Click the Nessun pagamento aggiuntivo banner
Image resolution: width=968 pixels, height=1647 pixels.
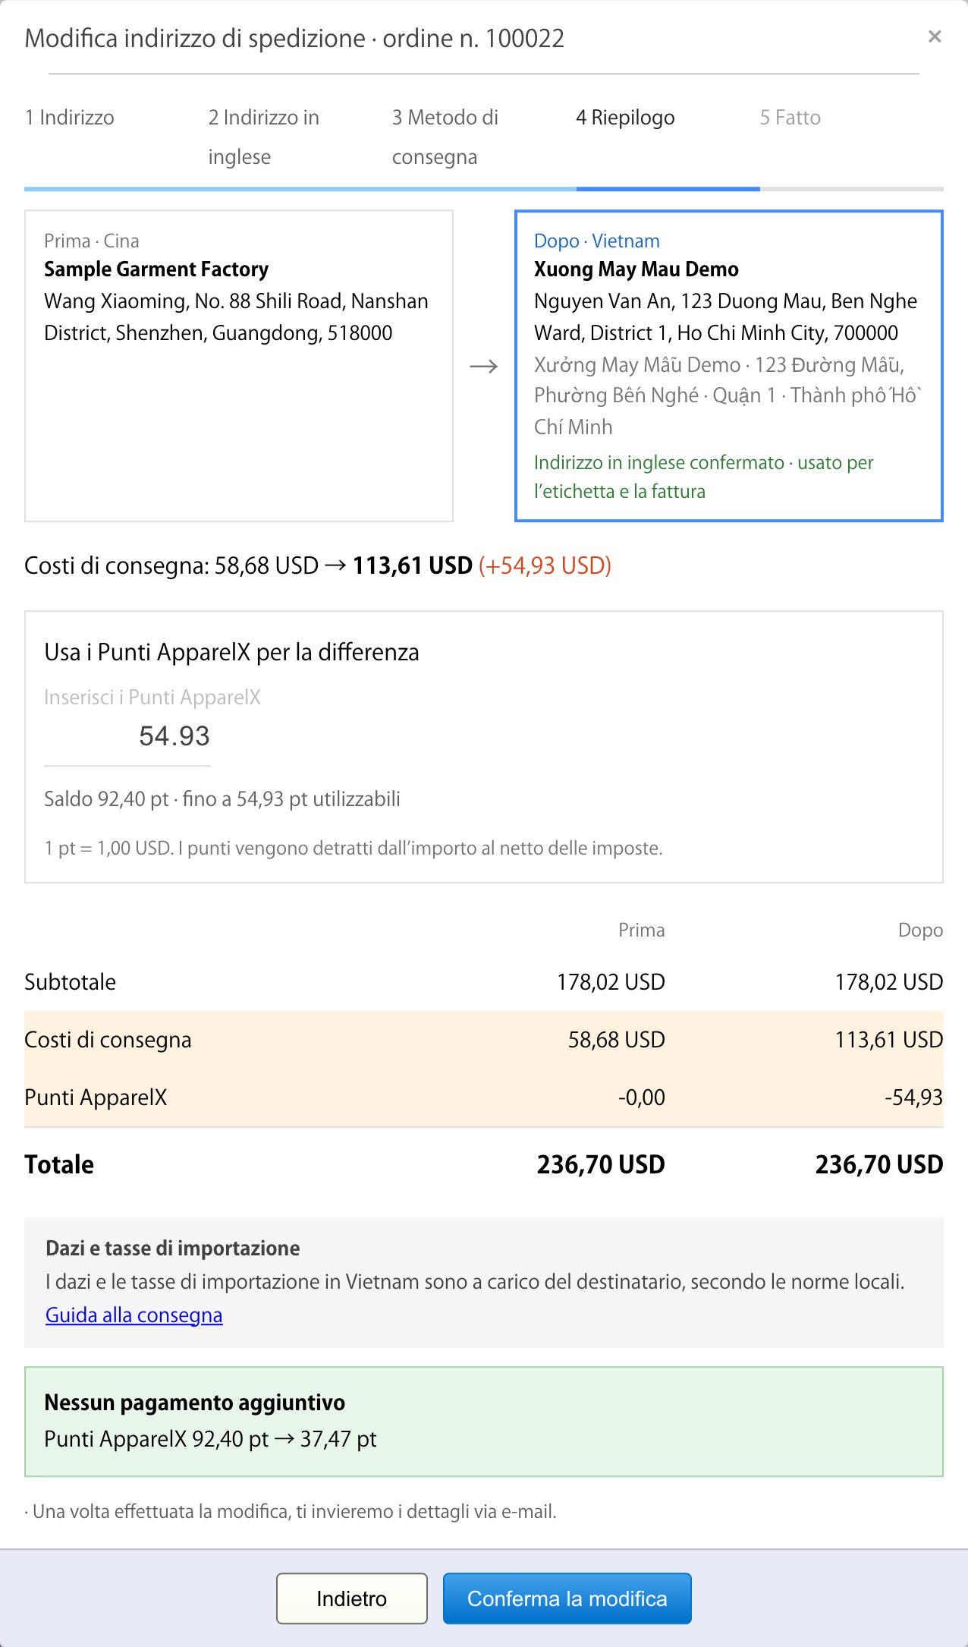(x=484, y=1422)
